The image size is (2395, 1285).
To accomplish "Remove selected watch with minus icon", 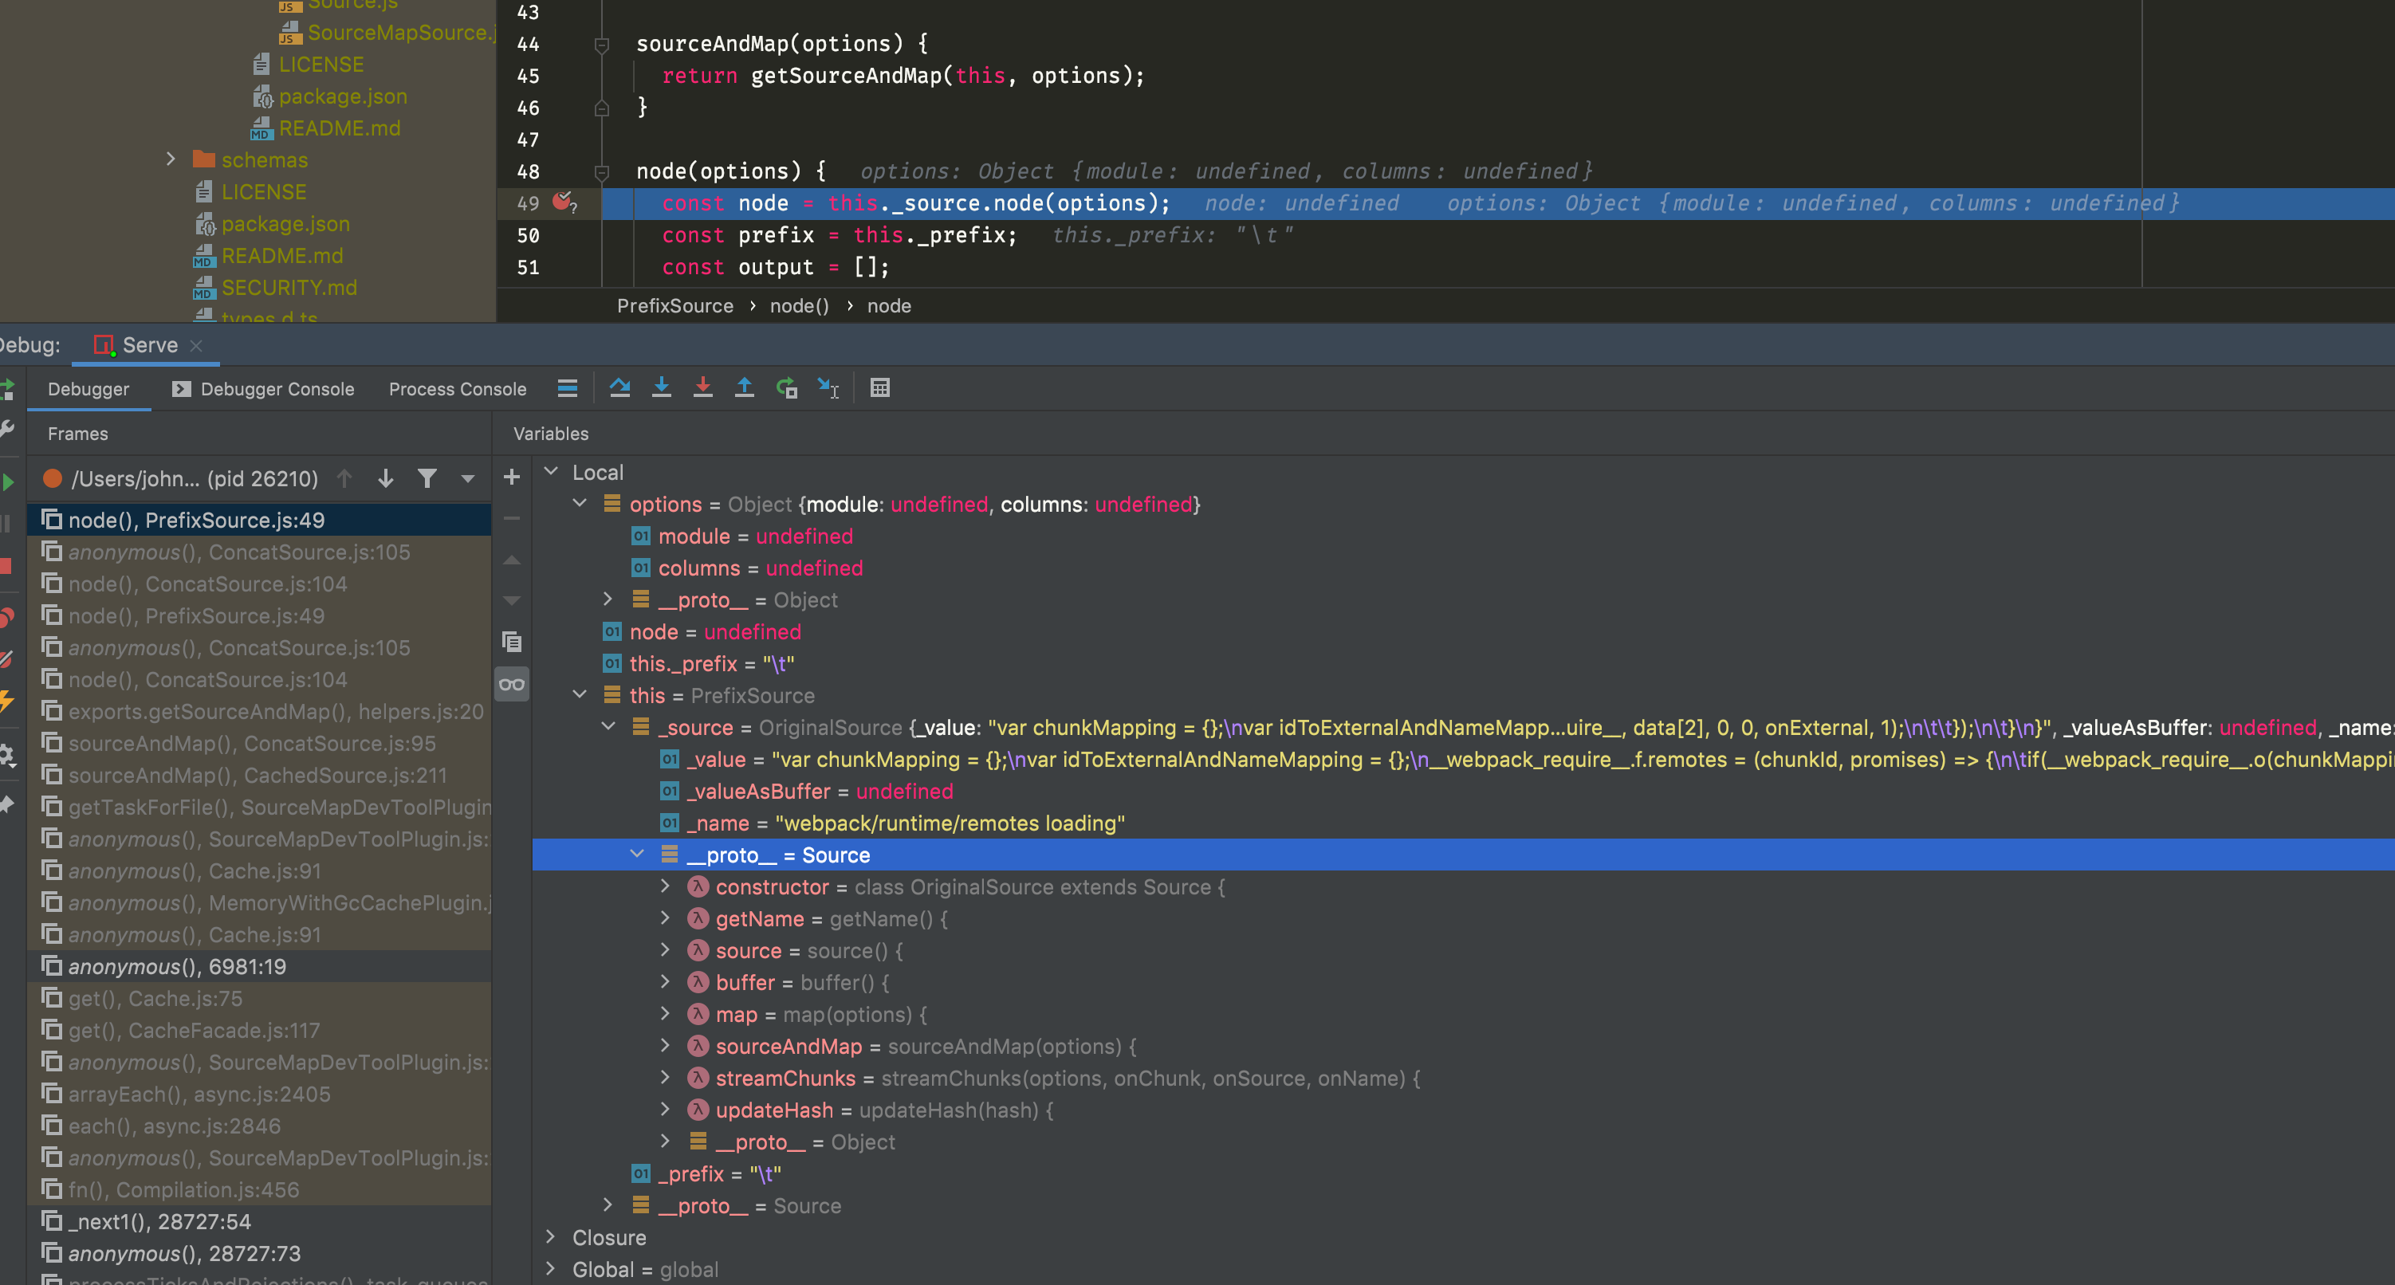I will click(x=511, y=518).
